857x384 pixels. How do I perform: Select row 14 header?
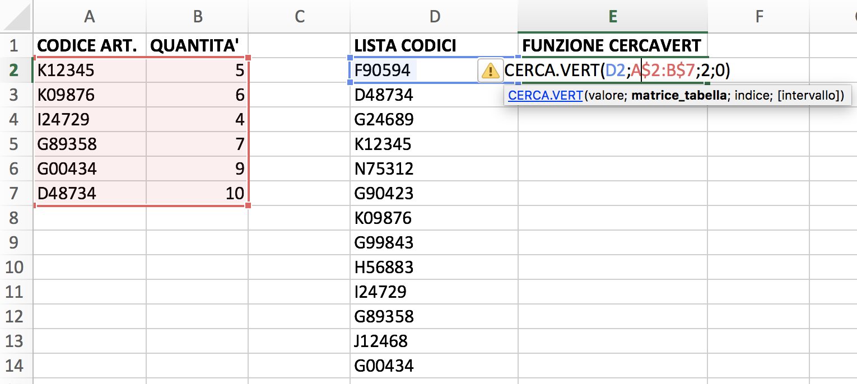point(16,366)
